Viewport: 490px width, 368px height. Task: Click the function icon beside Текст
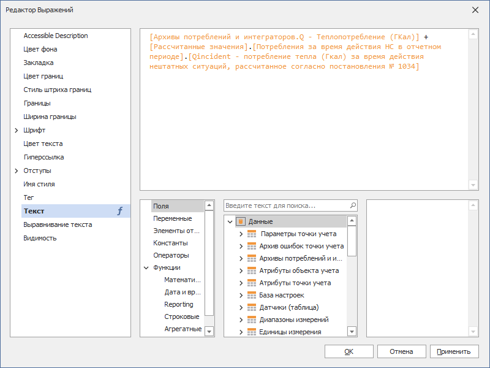coord(120,211)
